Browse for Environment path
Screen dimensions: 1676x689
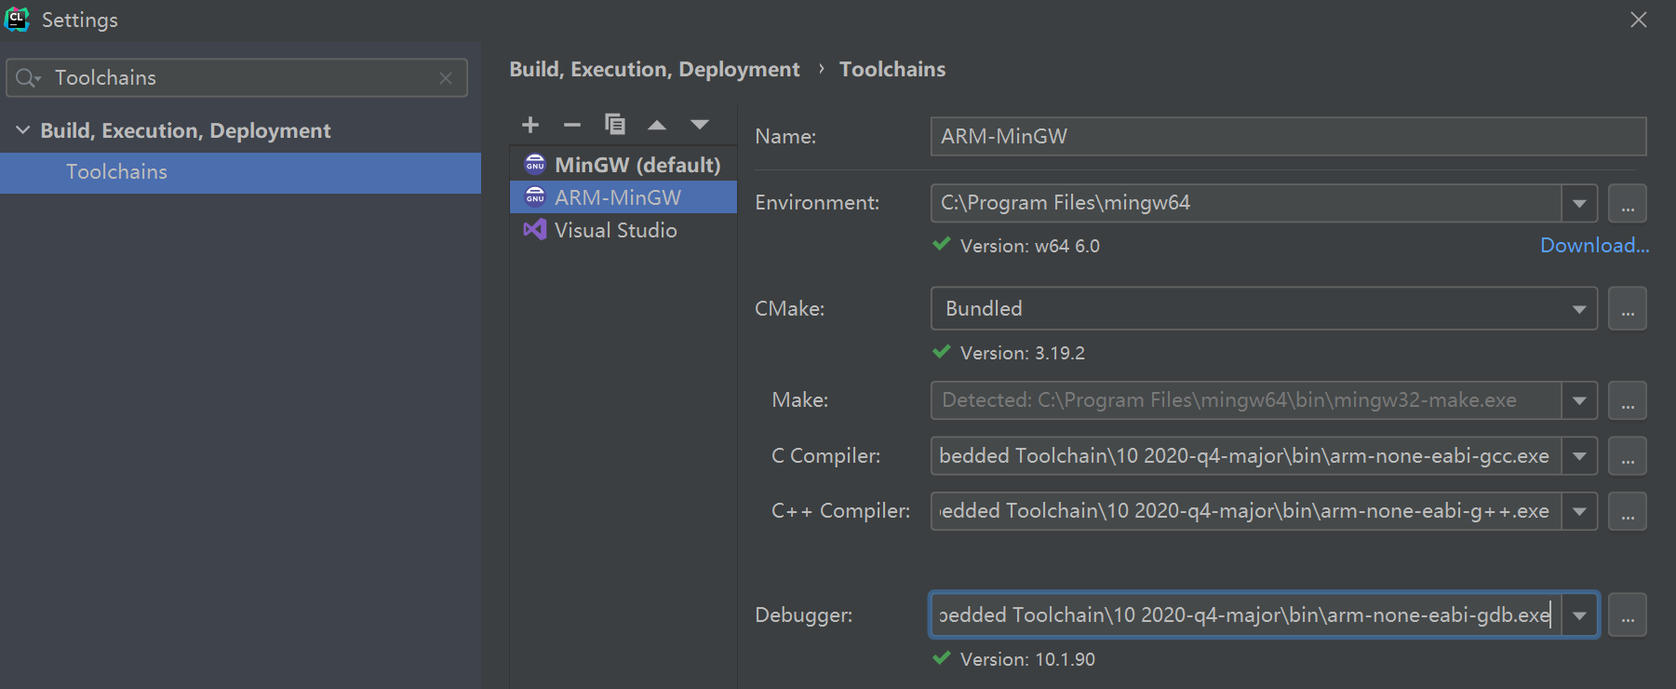1627,203
